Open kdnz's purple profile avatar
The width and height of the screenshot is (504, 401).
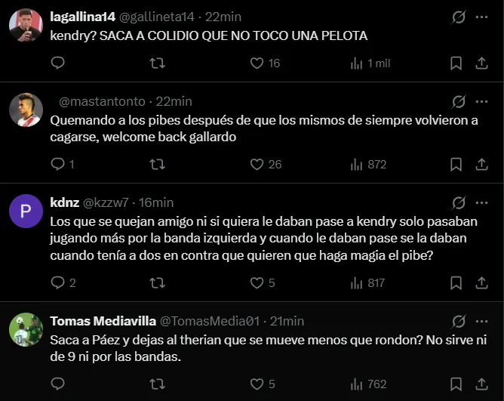tap(26, 211)
